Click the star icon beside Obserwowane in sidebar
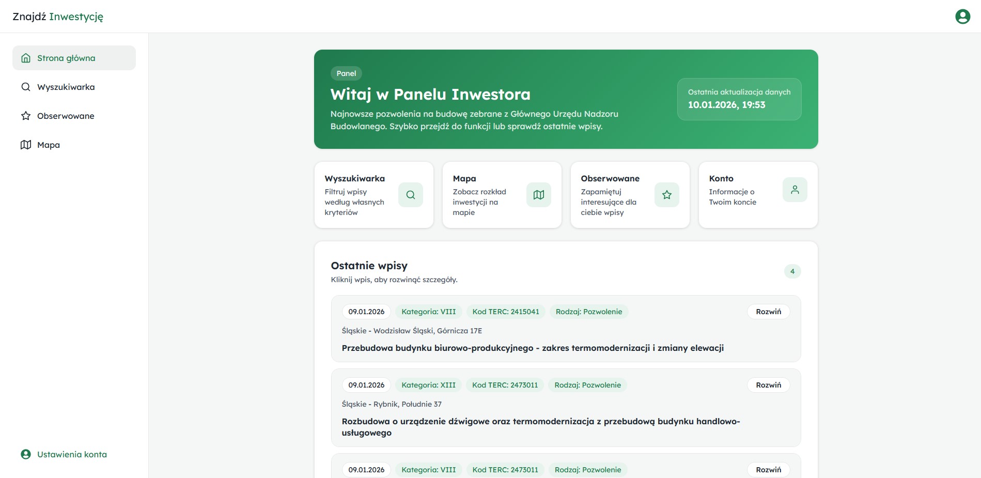 click(x=26, y=116)
